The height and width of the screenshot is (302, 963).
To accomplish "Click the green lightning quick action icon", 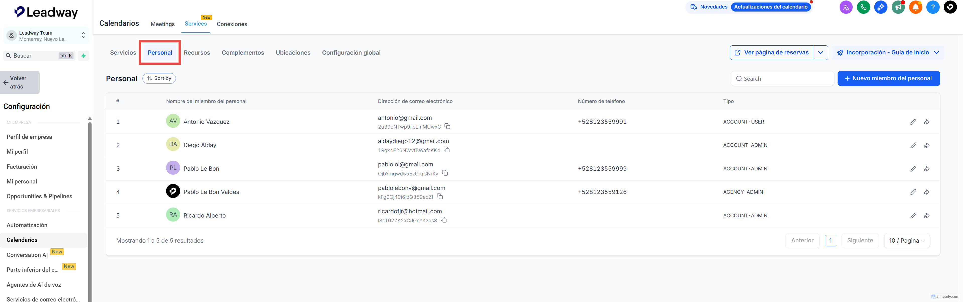I will tap(83, 56).
